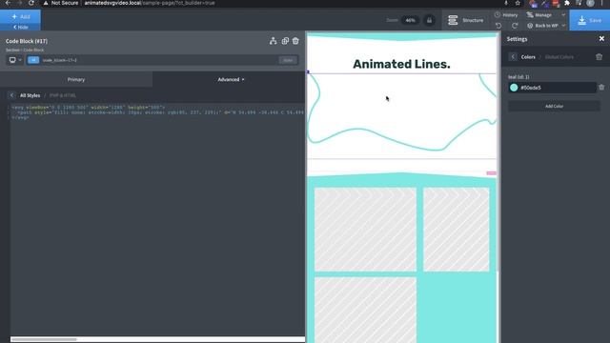Click the PHP & HTML breadcrumb

pos(63,95)
